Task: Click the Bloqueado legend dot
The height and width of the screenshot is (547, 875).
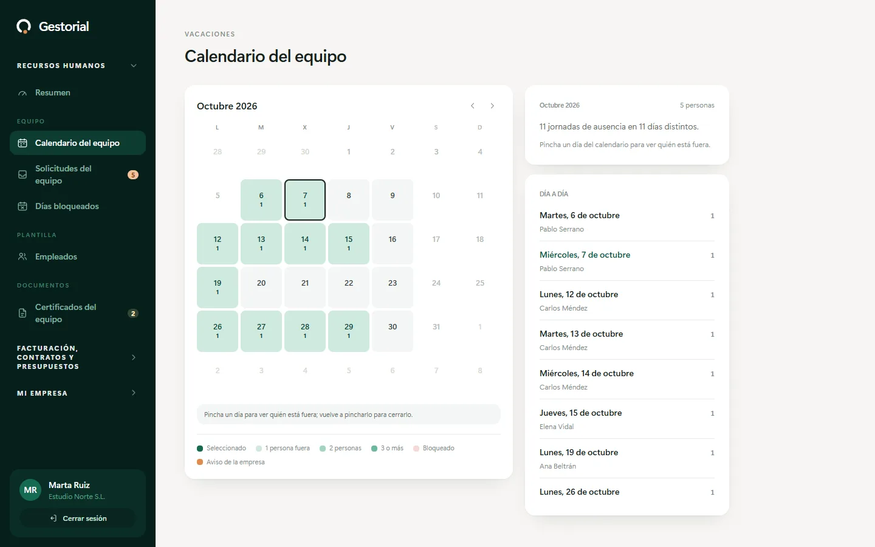Action: tap(416, 449)
